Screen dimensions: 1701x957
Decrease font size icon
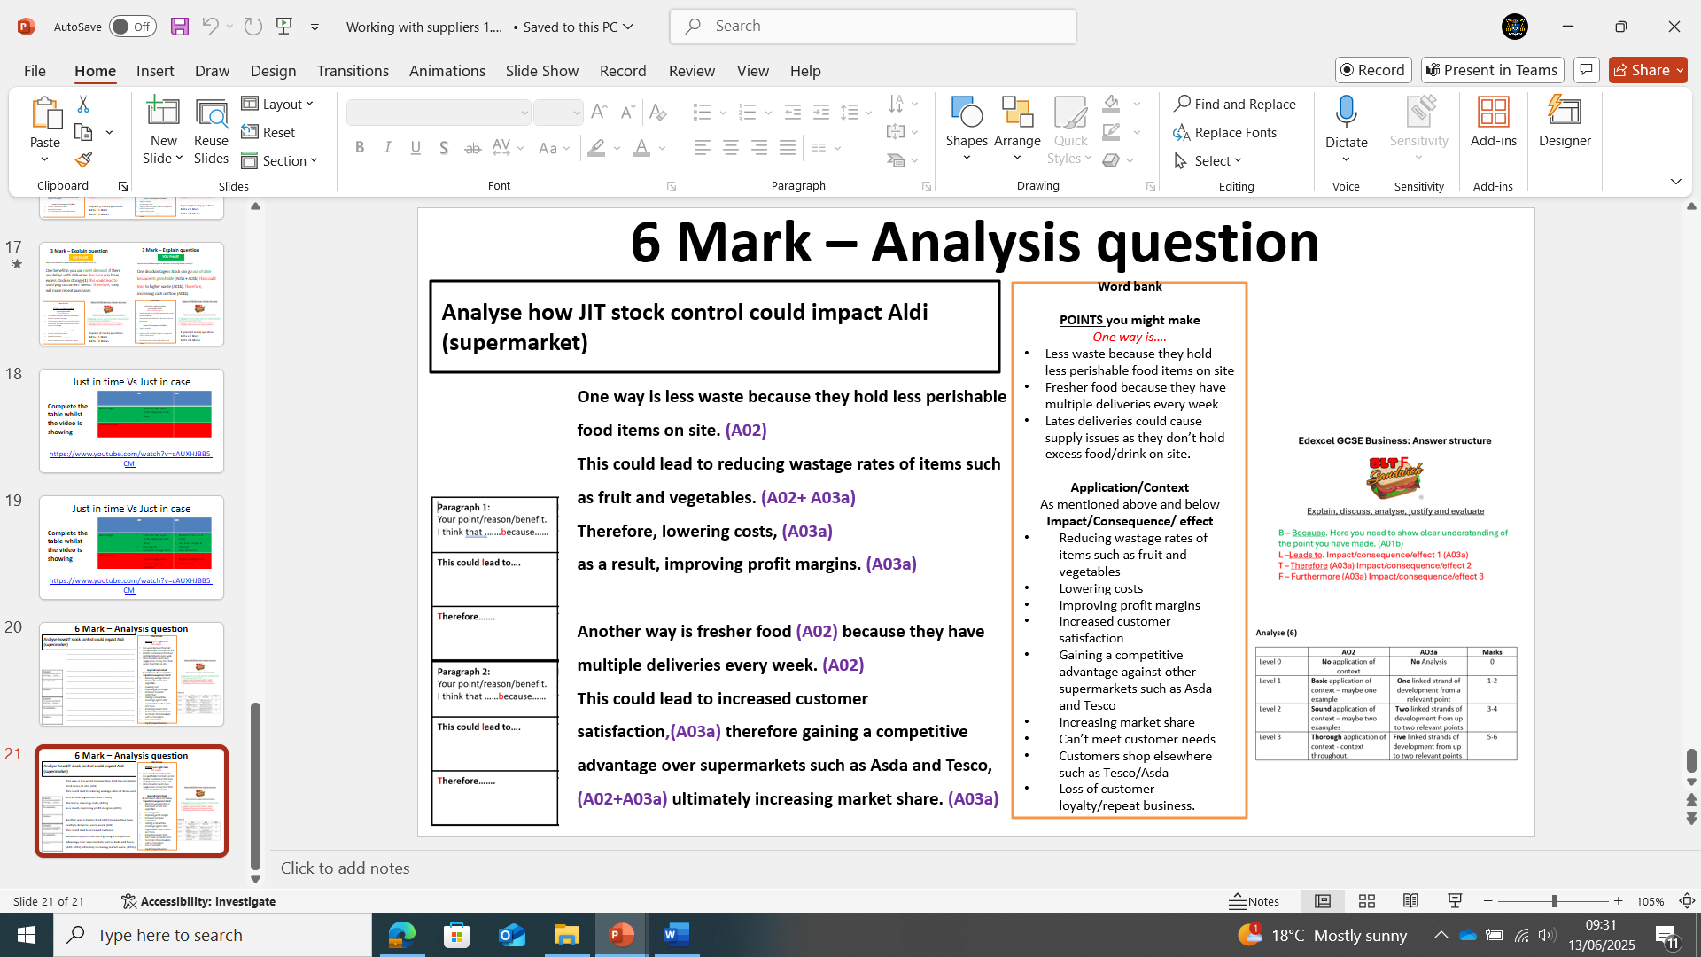click(627, 112)
